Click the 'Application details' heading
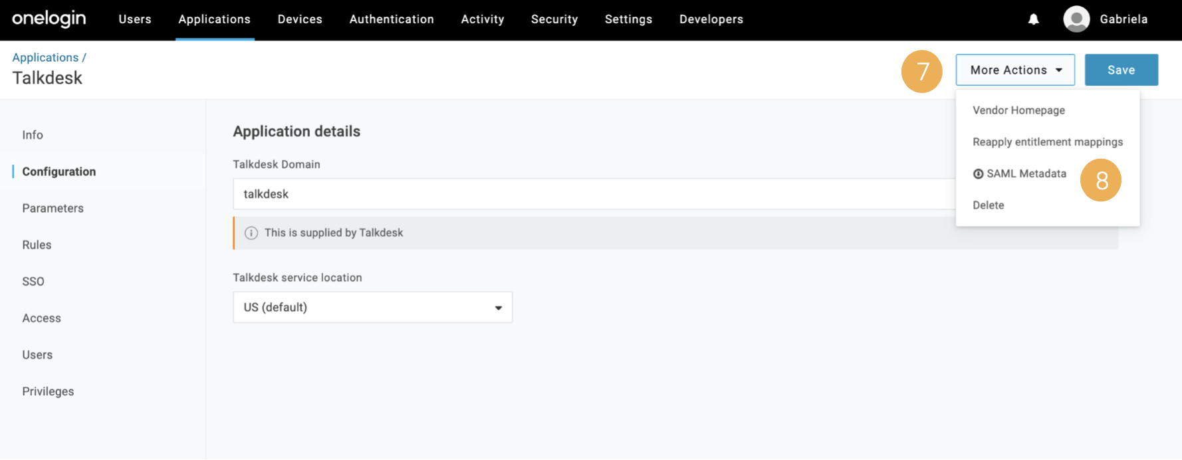 [296, 132]
